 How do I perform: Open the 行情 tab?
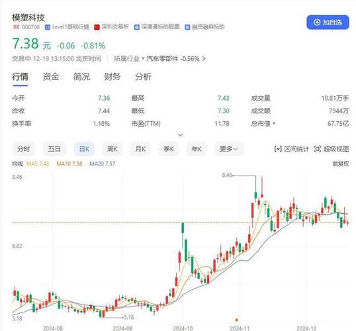[21, 77]
